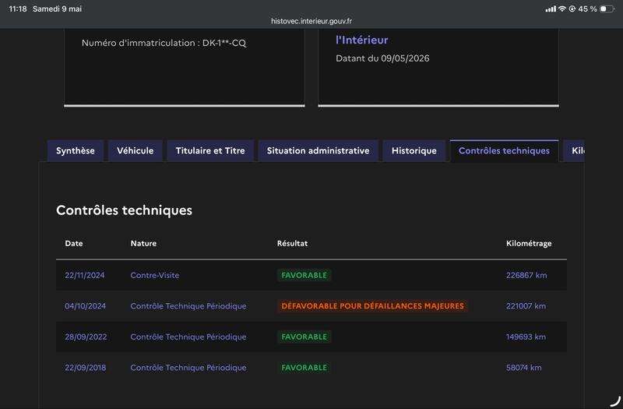Screen dimensions: 623x409
Task: Tap the histovec.interieur.gouv.fr address bar
Action: click(311, 21)
